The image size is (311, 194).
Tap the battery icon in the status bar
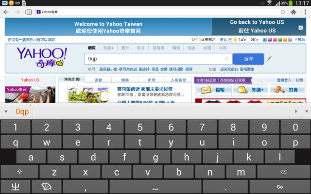pyautogui.click(x=291, y=3)
